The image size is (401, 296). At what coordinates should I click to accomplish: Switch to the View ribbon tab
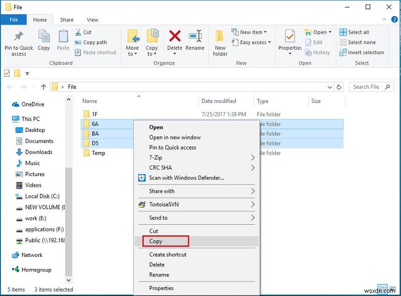[x=92, y=20]
